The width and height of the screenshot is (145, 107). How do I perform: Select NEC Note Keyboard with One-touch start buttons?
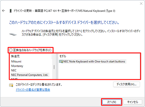click(x=94, y=62)
